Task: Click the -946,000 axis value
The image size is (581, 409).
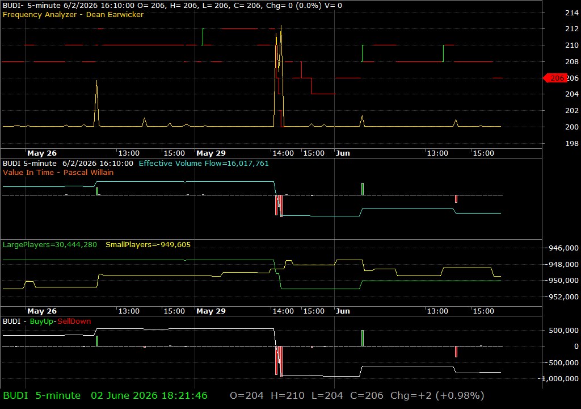Action: click(561, 248)
